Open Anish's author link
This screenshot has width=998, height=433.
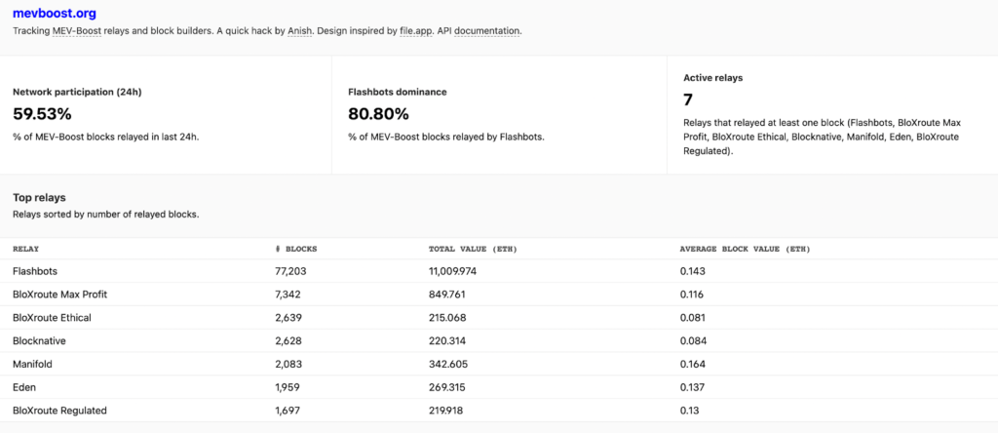(x=298, y=30)
